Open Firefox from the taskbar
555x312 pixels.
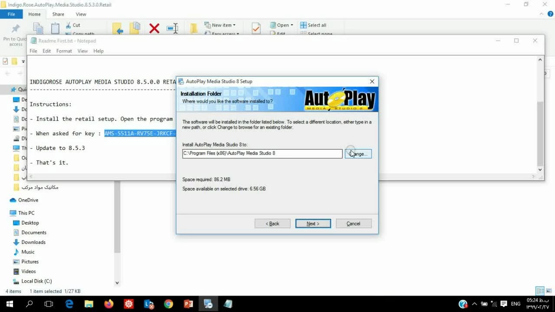click(x=109, y=304)
